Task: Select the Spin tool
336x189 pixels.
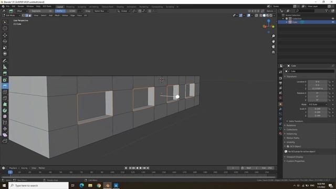Action: tap(5, 111)
